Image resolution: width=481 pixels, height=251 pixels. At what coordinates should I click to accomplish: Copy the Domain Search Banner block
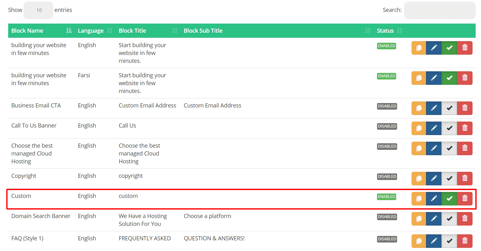click(x=419, y=219)
